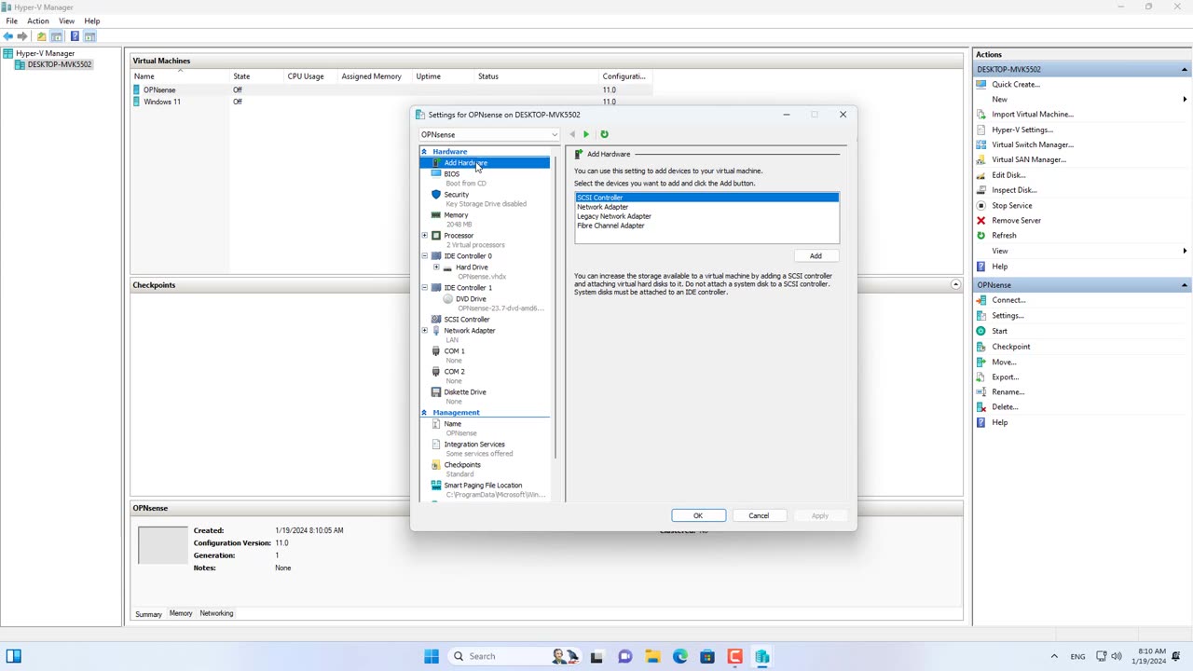Open the View menu
1193x671 pixels.
[x=67, y=21]
